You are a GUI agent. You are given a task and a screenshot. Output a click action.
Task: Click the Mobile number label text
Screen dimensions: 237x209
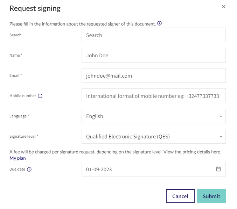[23, 96]
